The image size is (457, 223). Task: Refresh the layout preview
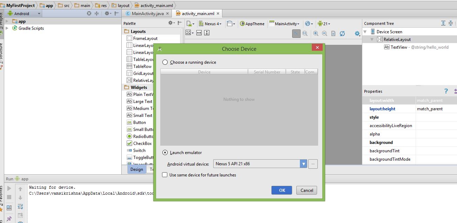pos(342,33)
